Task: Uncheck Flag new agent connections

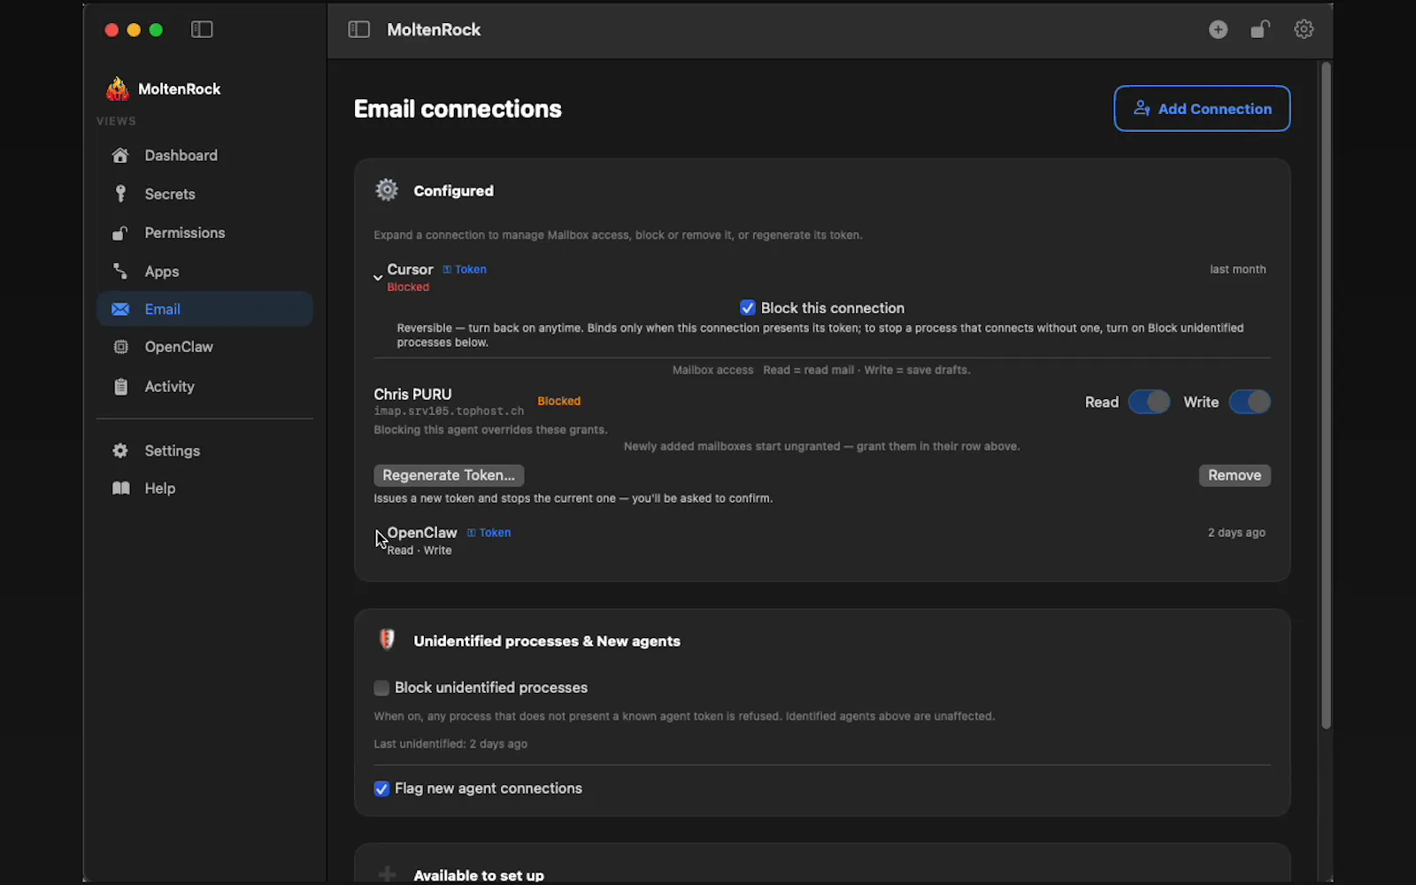Action: coord(381,789)
